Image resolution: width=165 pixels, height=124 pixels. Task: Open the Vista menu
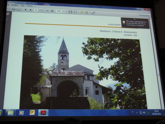(22, 5)
